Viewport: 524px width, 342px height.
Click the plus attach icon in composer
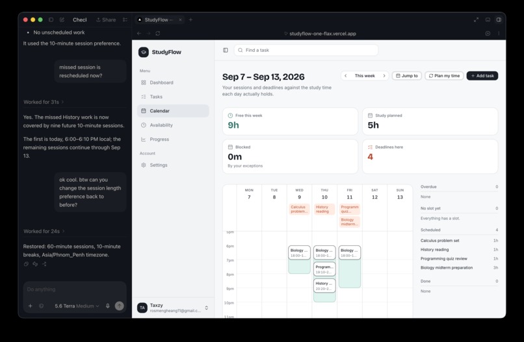point(30,306)
